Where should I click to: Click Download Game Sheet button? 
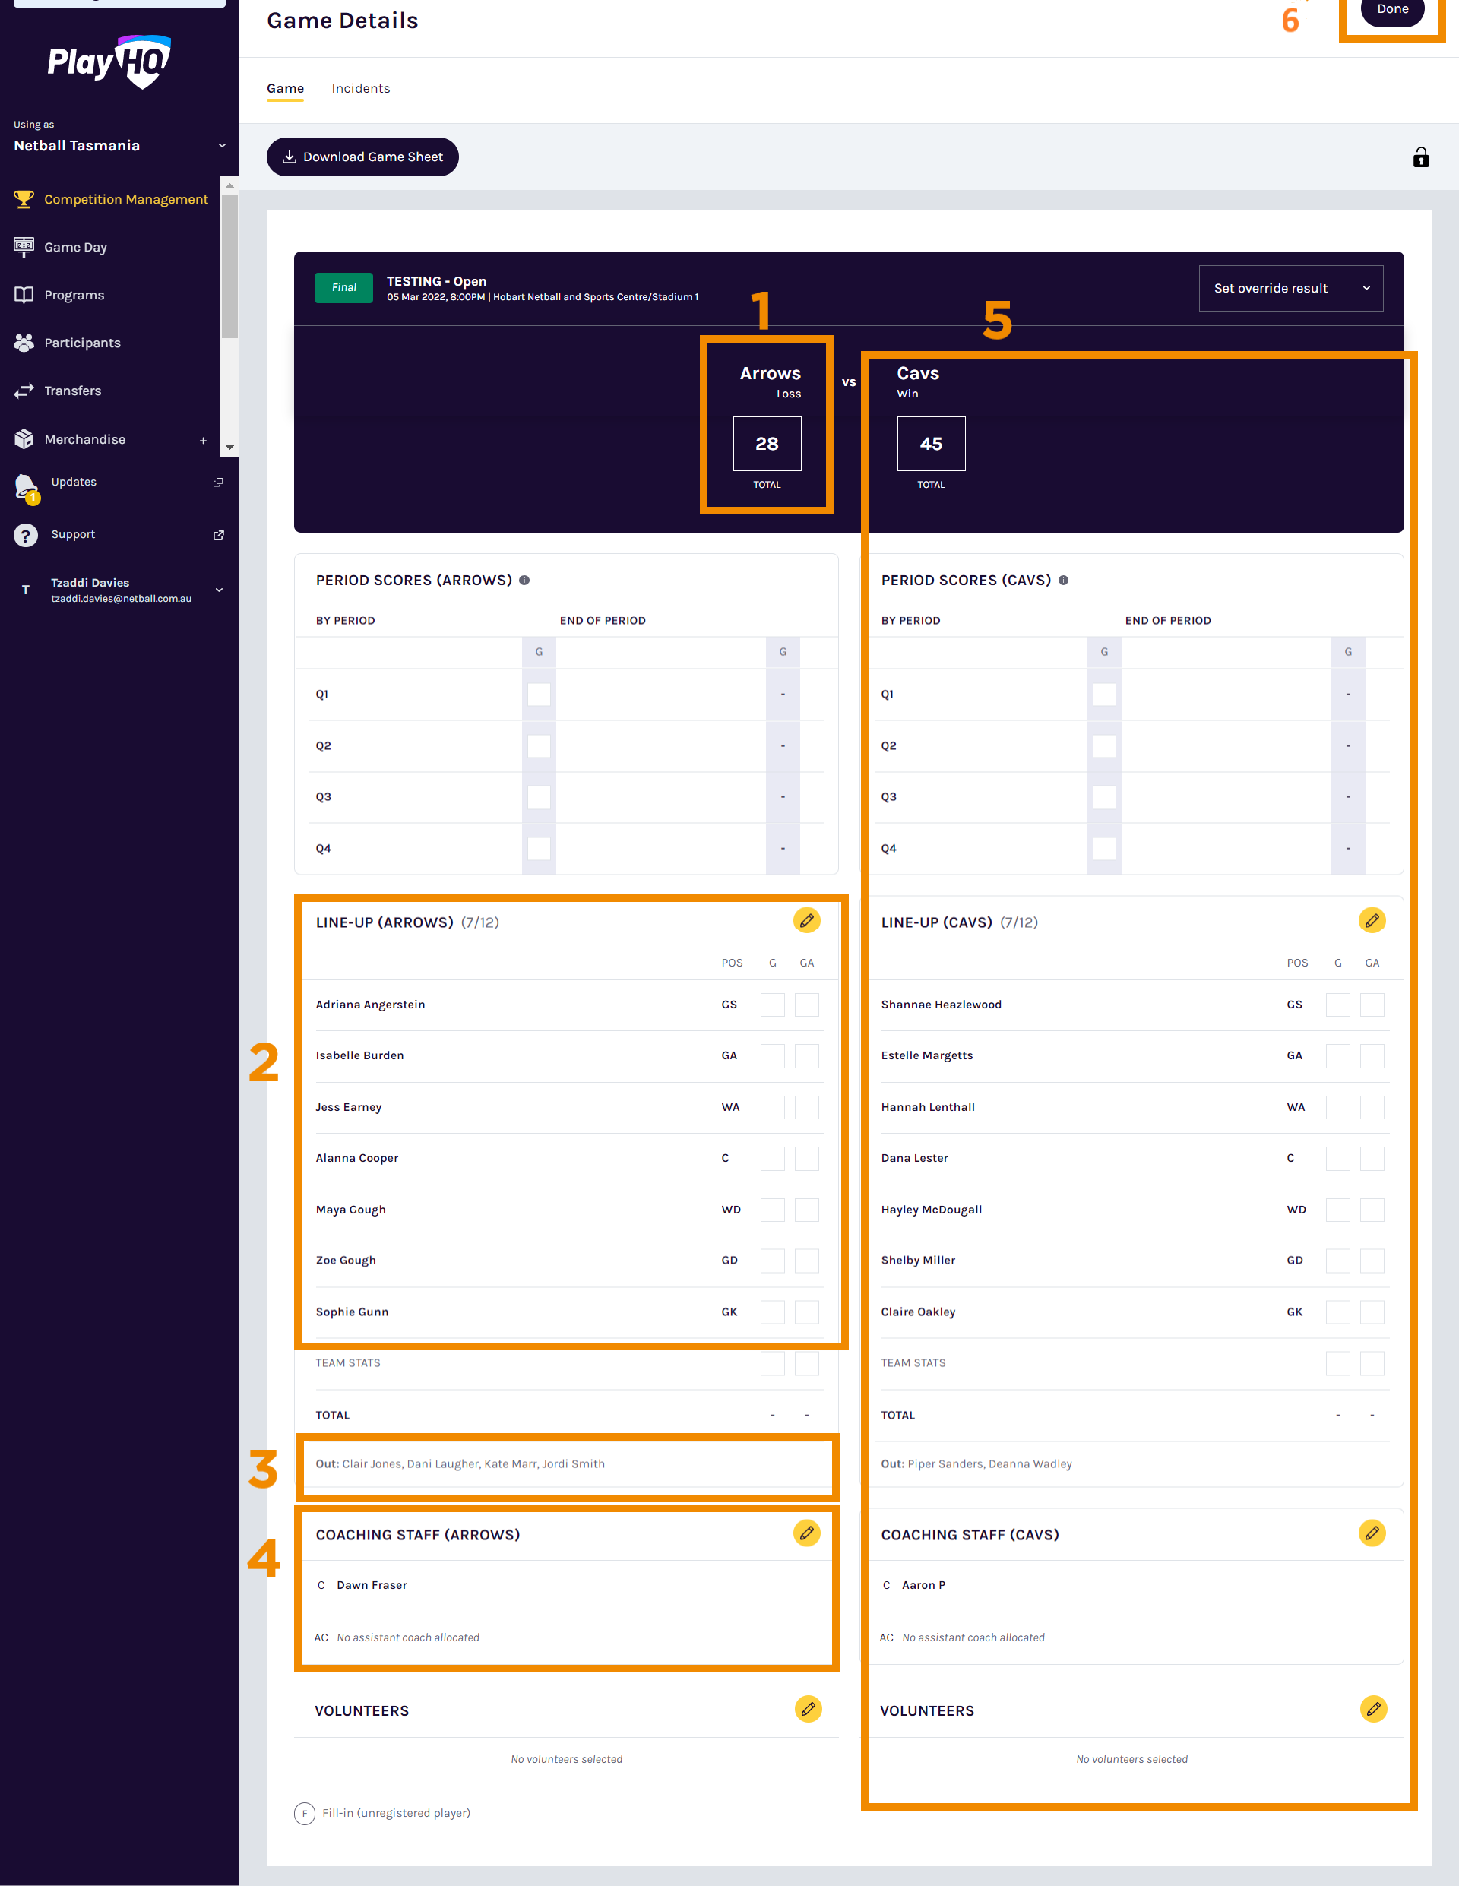(x=362, y=157)
